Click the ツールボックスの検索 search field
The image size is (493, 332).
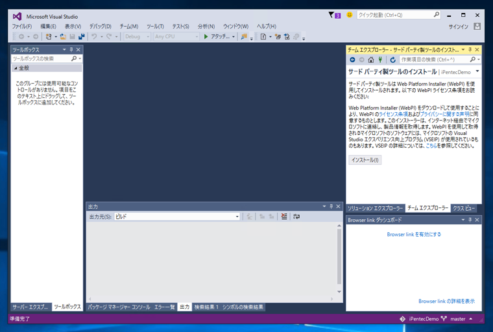point(47,58)
